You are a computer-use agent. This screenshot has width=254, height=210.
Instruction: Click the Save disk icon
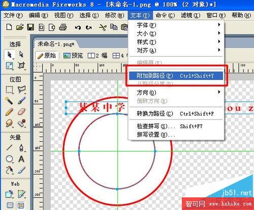(30, 27)
